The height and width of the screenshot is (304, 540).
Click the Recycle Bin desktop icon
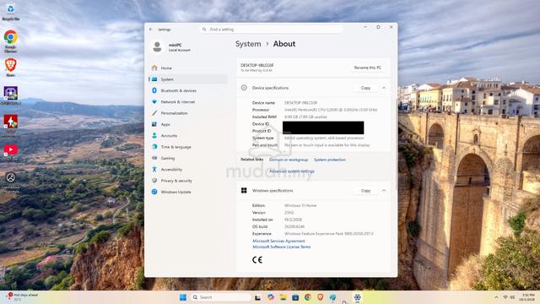(x=11, y=13)
